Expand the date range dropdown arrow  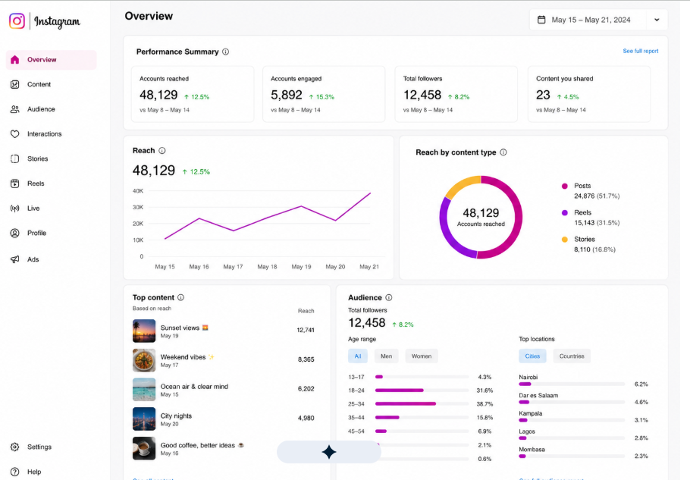(x=657, y=20)
